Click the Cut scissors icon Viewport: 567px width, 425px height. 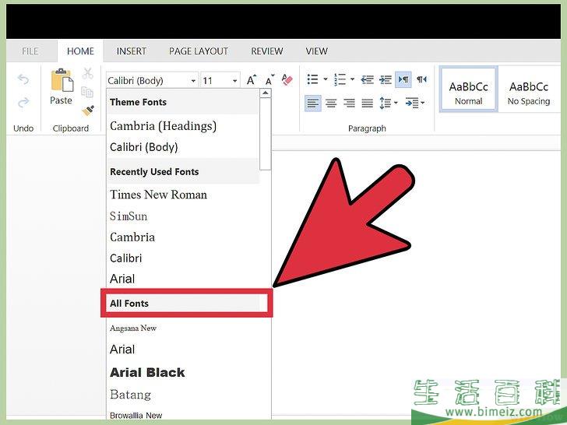click(87, 73)
